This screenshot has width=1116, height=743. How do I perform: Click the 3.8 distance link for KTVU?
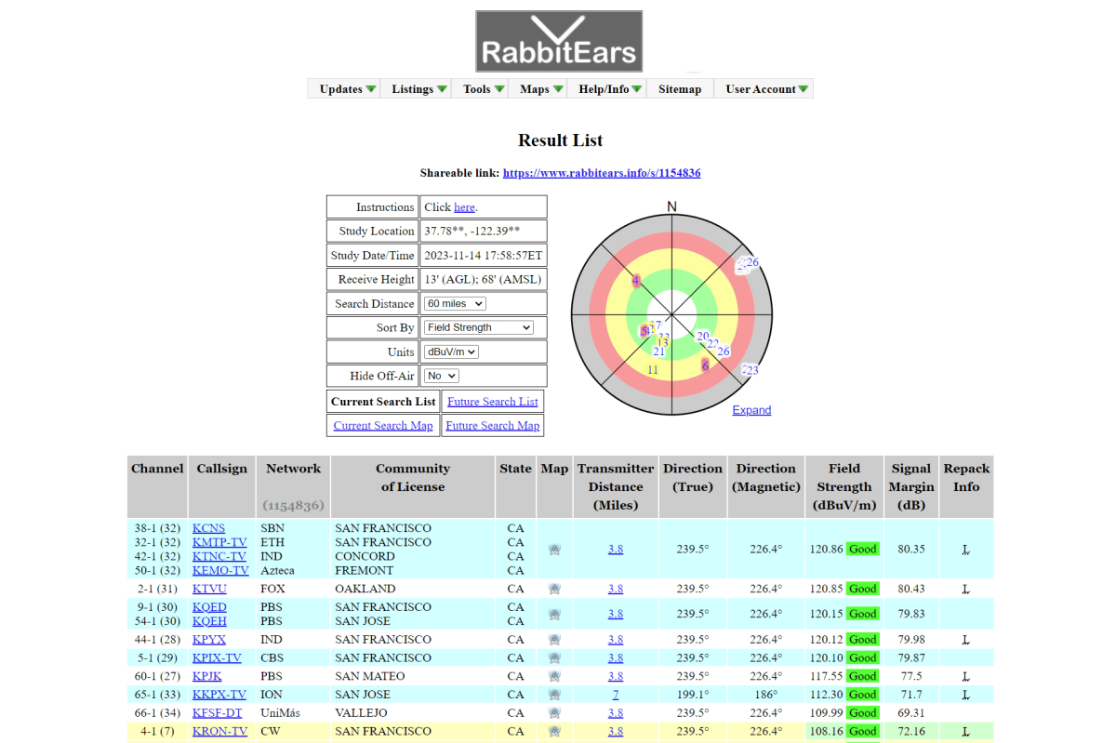pyautogui.click(x=616, y=589)
